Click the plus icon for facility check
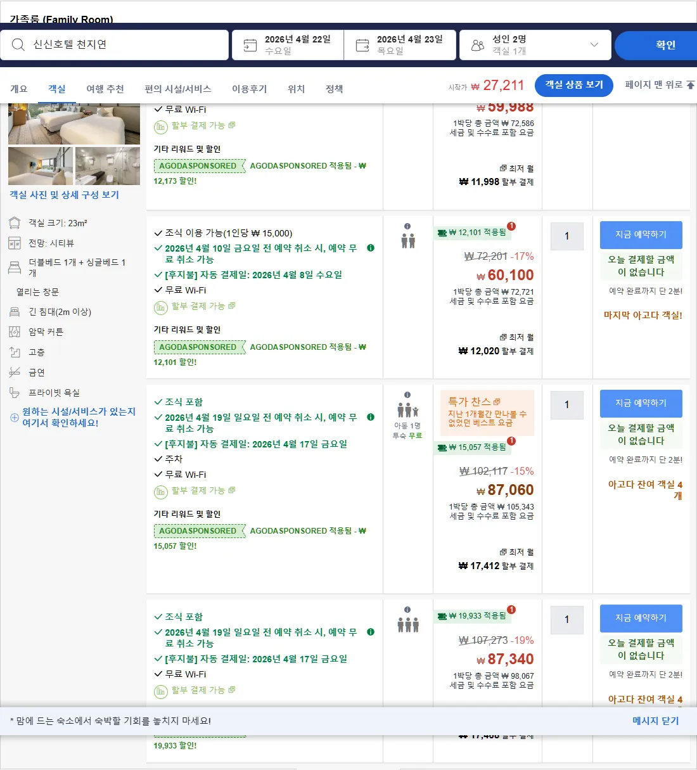The height and width of the screenshot is (770, 697). (15, 418)
